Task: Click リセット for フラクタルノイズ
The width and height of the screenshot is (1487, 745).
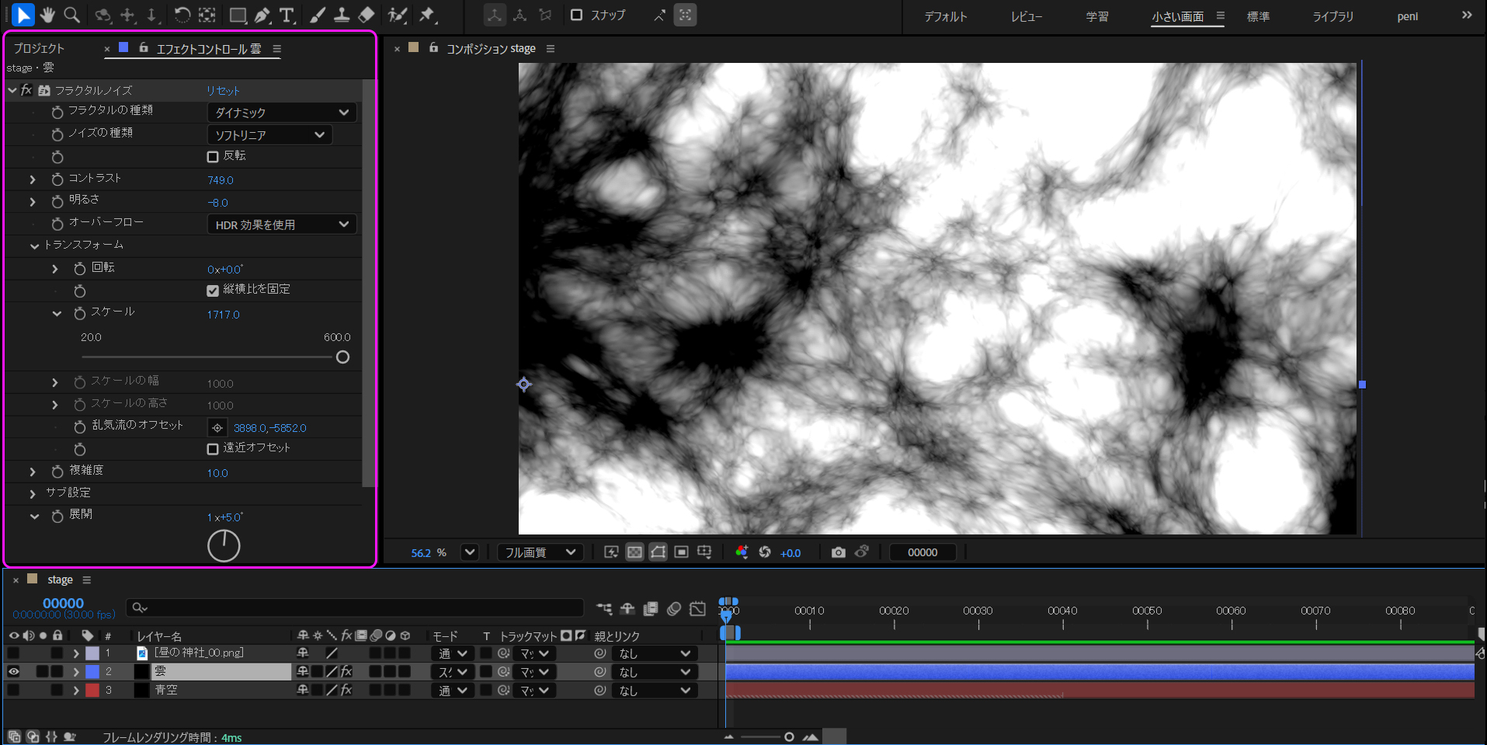Action: click(x=223, y=91)
